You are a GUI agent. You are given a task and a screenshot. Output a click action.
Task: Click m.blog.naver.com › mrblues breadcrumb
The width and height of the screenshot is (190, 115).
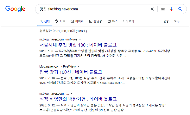(x=58, y=39)
